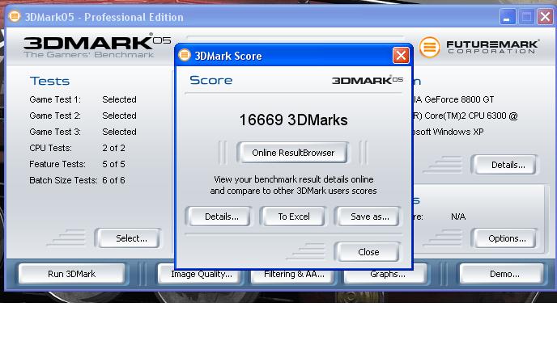Minimize the 3DMark05 main window
Viewport: 557px width, 349px height.
508,17
